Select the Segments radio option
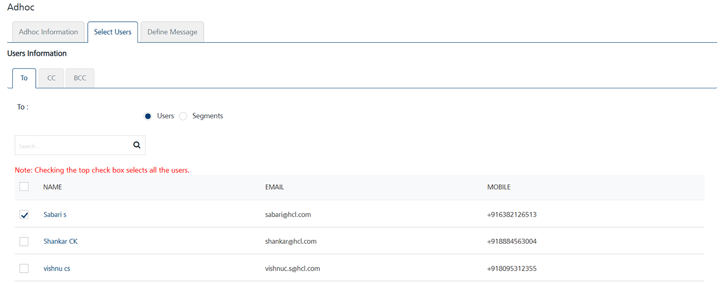Image resolution: width=722 pixels, height=284 pixels. 183,116
